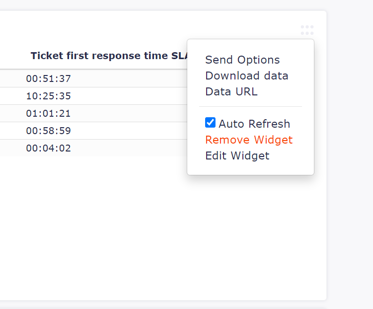Open the Data URL menu item
This screenshot has height=309, width=373.
click(x=231, y=91)
